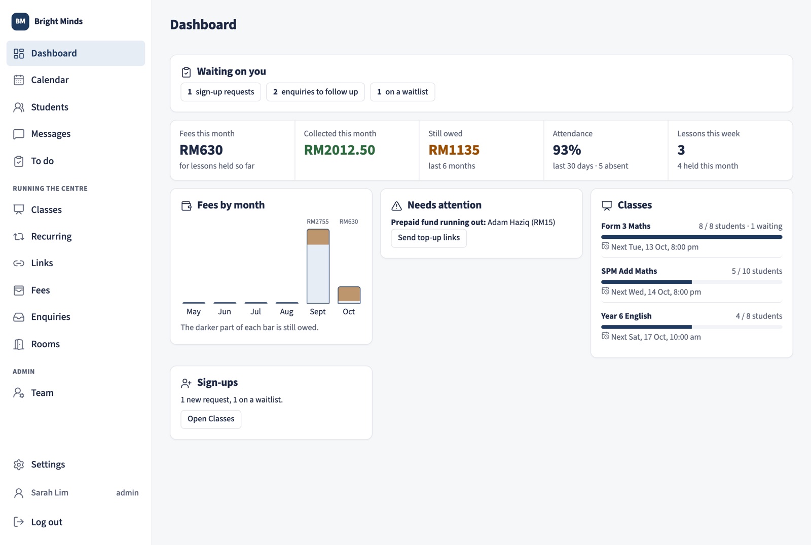Click the Dashboard grid icon in sidebar
This screenshot has width=811, height=545.
coord(19,53)
